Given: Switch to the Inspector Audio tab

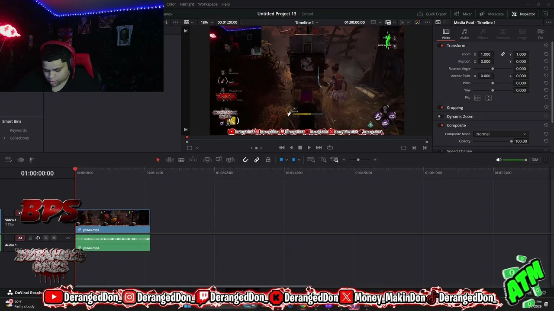Looking at the screenshot, I should (x=464, y=34).
